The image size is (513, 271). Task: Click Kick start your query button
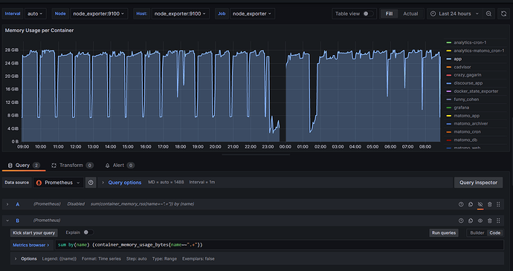(34, 232)
